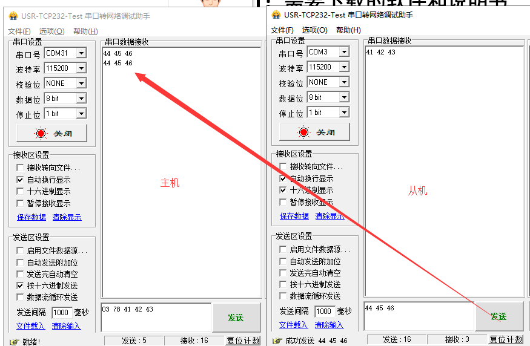Click 复位计数 in the left window status bar
The image size is (530, 346).
click(x=243, y=341)
